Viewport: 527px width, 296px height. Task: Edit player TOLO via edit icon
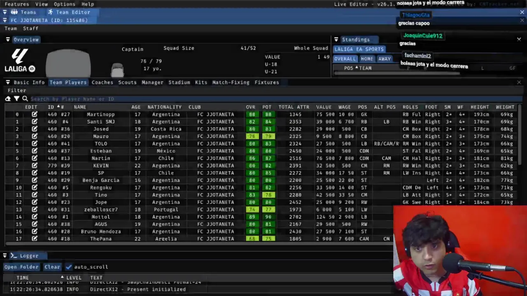coord(35,143)
